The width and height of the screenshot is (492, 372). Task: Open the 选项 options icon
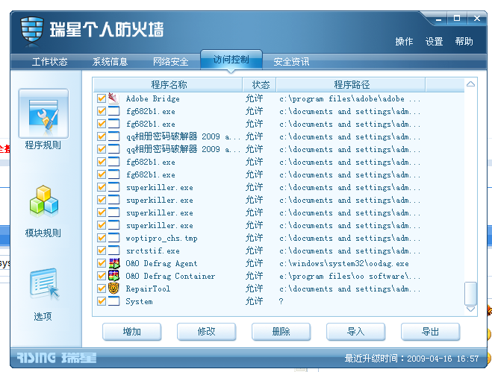[x=43, y=284]
